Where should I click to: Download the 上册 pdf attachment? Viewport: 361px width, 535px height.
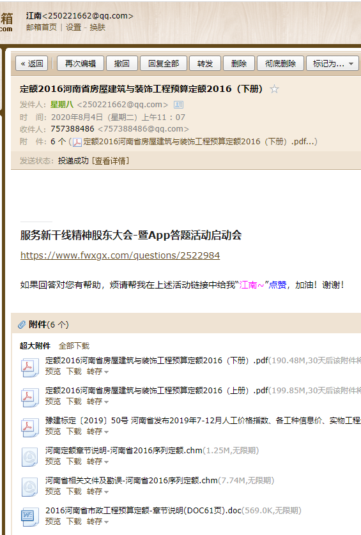point(73,401)
